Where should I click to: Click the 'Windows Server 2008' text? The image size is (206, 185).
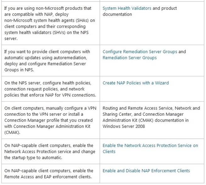point(124,126)
